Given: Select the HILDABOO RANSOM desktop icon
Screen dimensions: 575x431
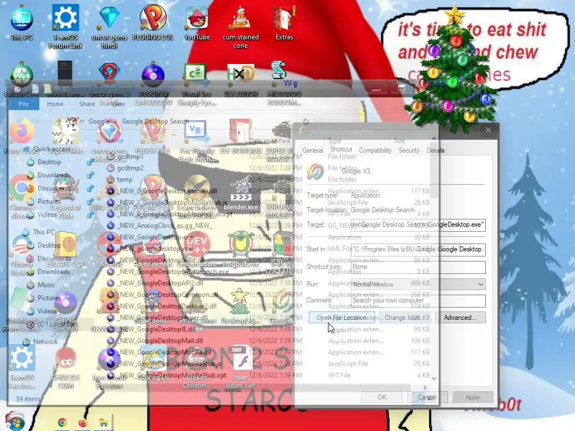Looking at the screenshot, I should pos(284,84).
